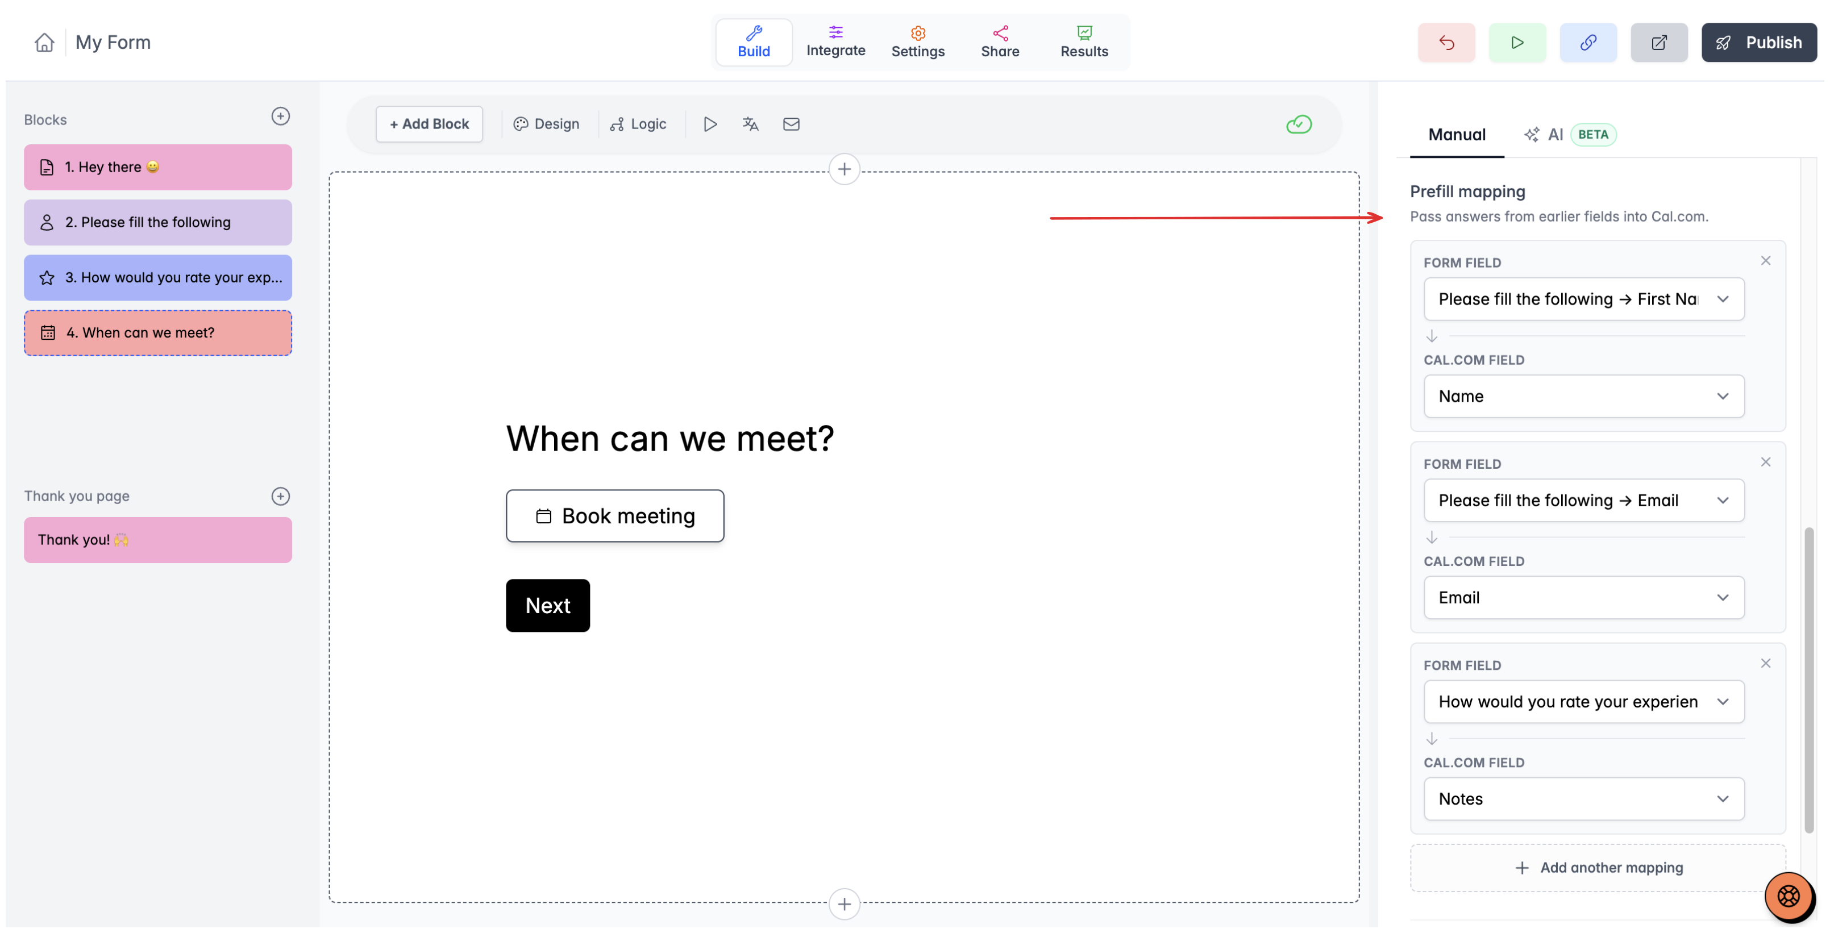
Task: Remove the Email mapping with its X
Action: pyautogui.click(x=1765, y=463)
